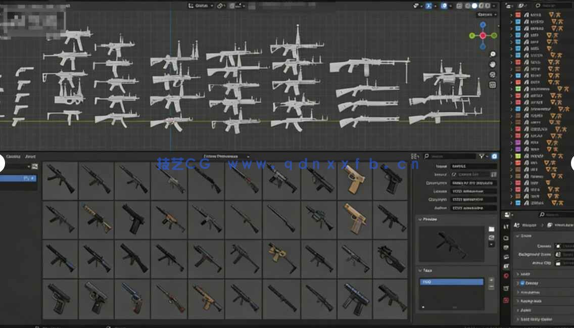Click the add tag plus button
This screenshot has height=328, width=574.
(491, 280)
